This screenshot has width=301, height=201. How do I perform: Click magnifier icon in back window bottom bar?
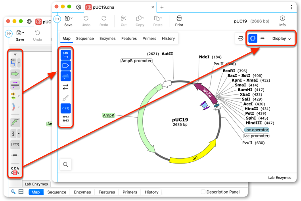point(13,192)
